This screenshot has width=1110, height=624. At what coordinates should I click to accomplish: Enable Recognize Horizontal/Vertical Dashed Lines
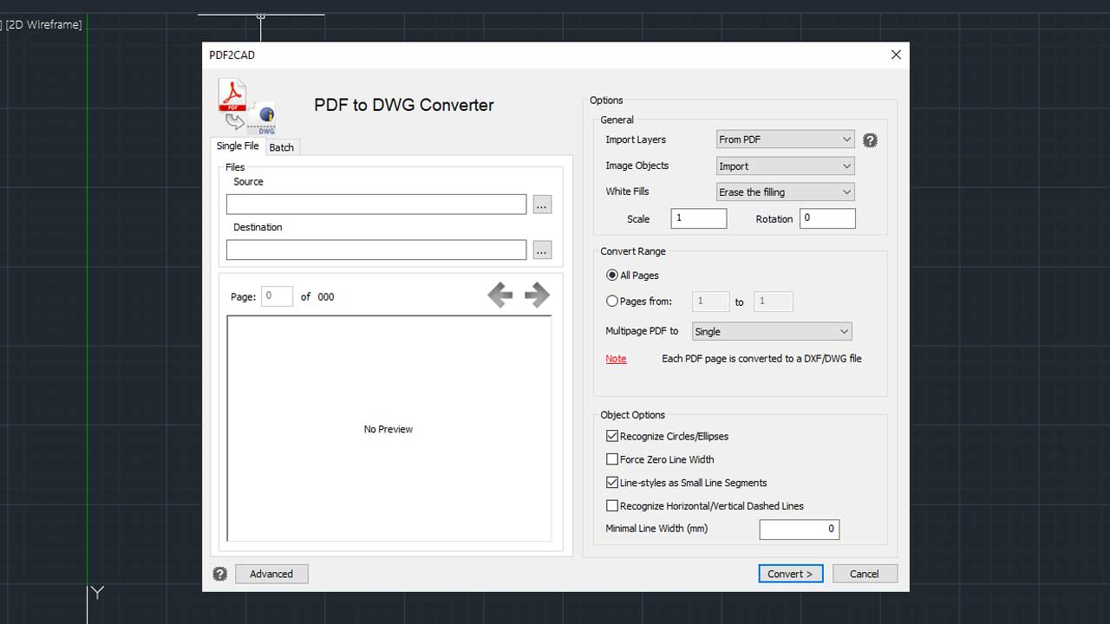coord(612,506)
